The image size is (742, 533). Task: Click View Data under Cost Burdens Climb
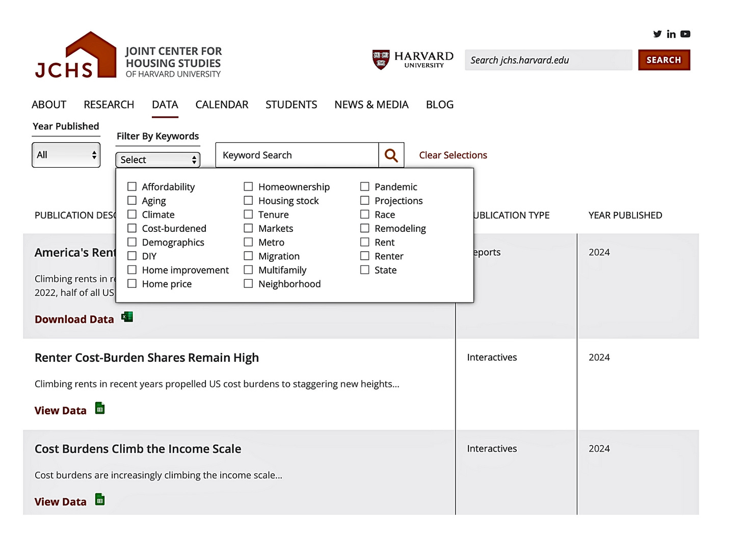coord(61,502)
